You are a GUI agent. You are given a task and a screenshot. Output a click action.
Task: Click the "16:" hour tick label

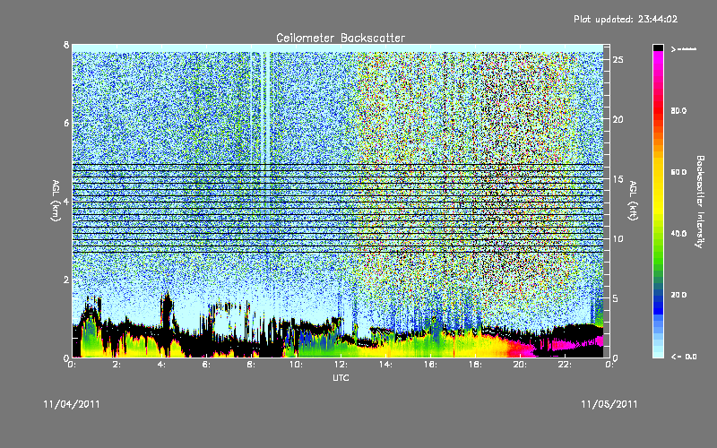tap(430, 365)
